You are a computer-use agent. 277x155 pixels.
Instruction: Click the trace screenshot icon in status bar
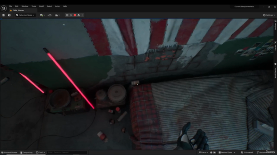pos(215,152)
